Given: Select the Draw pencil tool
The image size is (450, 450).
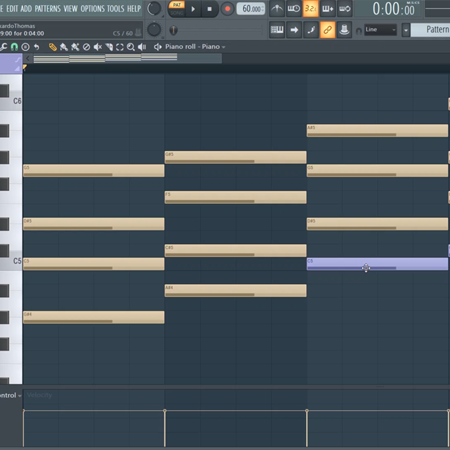Looking at the screenshot, I should point(52,47).
